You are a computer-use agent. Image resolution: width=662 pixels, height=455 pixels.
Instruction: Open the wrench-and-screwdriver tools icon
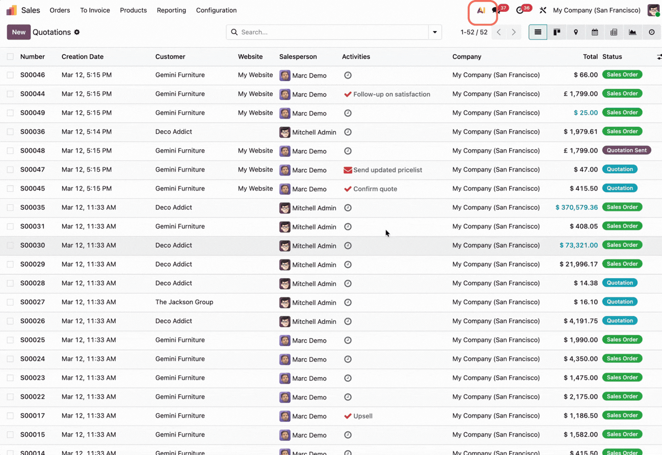click(543, 10)
